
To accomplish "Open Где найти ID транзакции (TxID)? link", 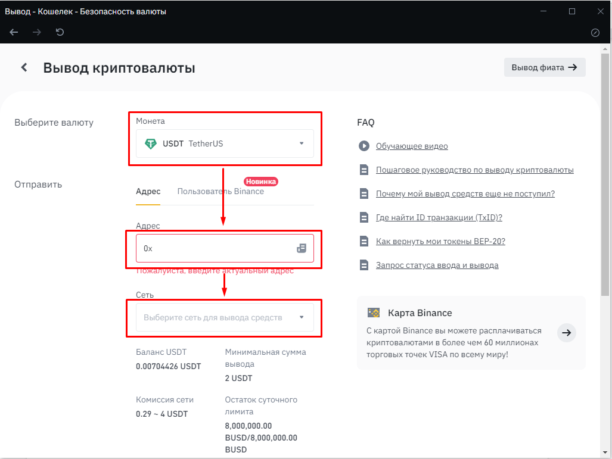I will pyautogui.click(x=439, y=218).
